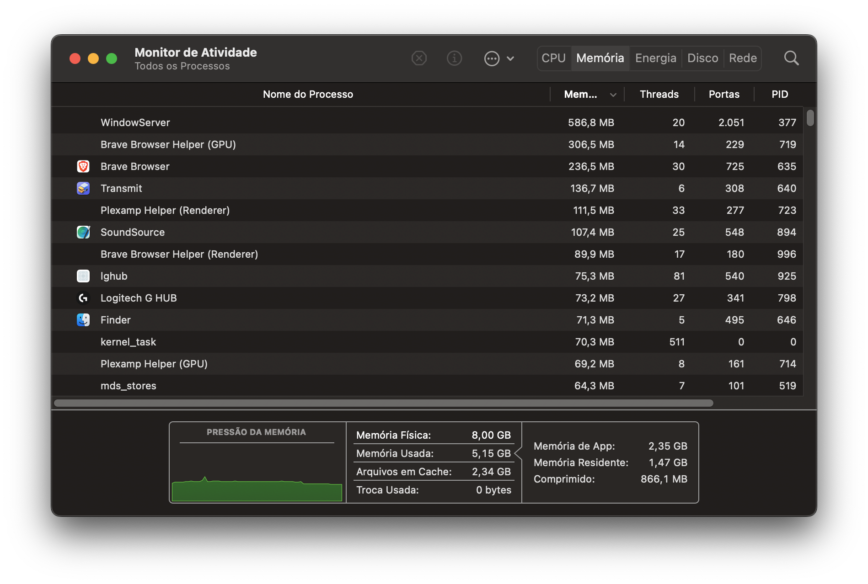This screenshot has height=584, width=868.
Task: Click the SoundSource app icon
Action: pyautogui.click(x=83, y=232)
